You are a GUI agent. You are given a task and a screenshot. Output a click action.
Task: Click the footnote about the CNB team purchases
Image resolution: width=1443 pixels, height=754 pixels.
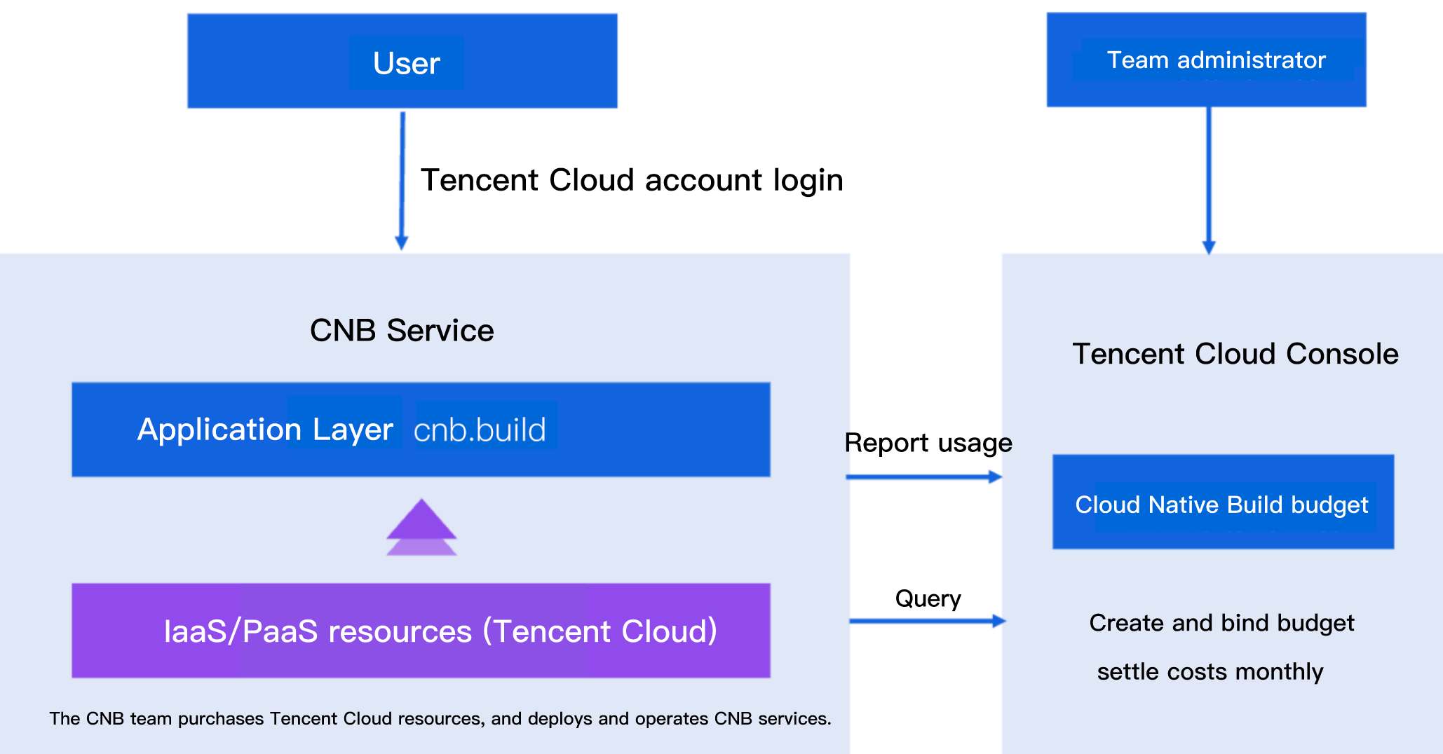pos(440,718)
